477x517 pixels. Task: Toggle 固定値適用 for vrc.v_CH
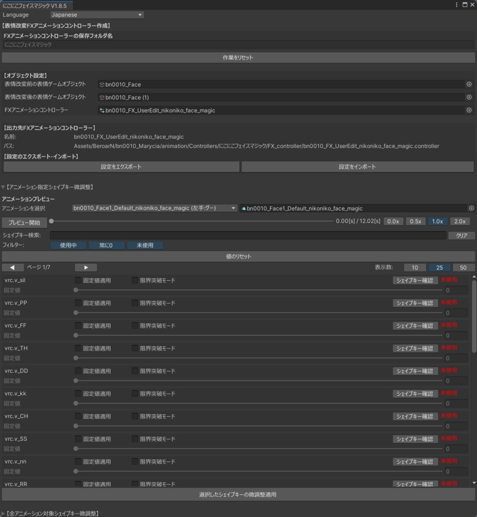point(78,416)
